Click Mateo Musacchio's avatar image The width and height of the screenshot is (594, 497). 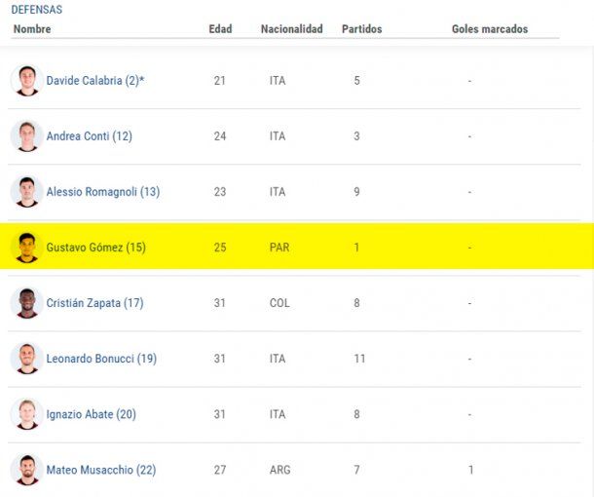25,470
